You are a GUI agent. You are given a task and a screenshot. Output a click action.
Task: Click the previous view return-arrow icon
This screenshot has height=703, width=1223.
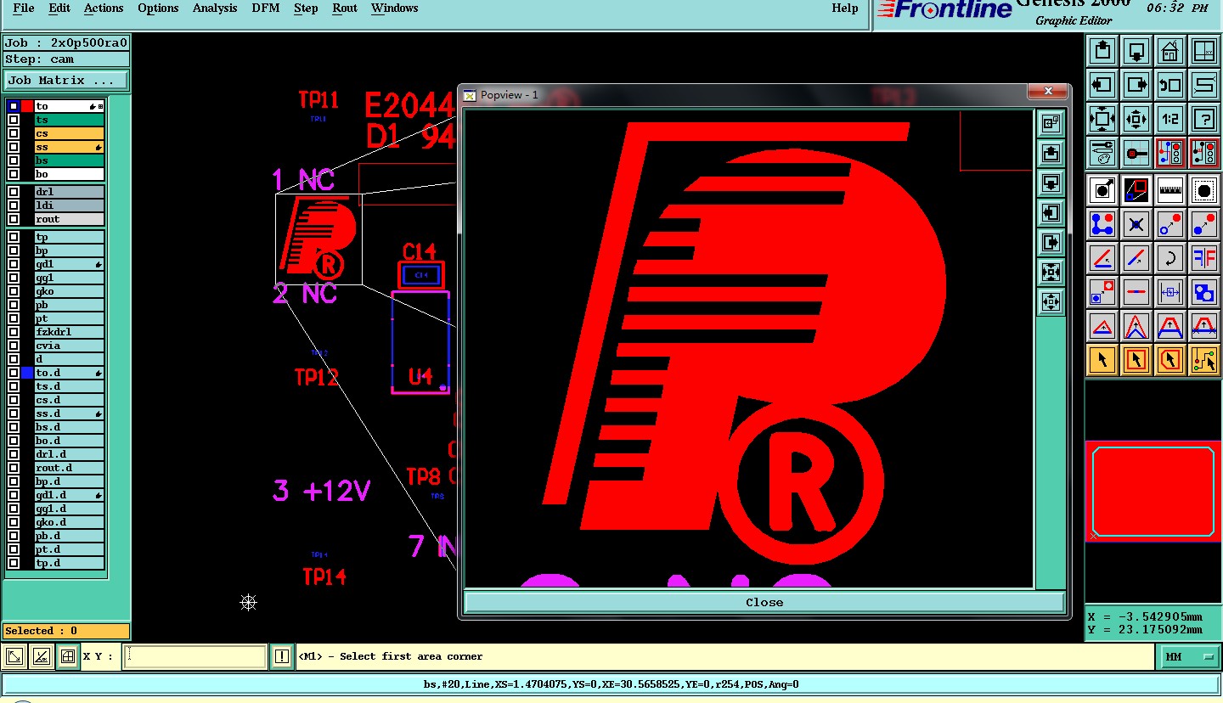coord(1170,85)
